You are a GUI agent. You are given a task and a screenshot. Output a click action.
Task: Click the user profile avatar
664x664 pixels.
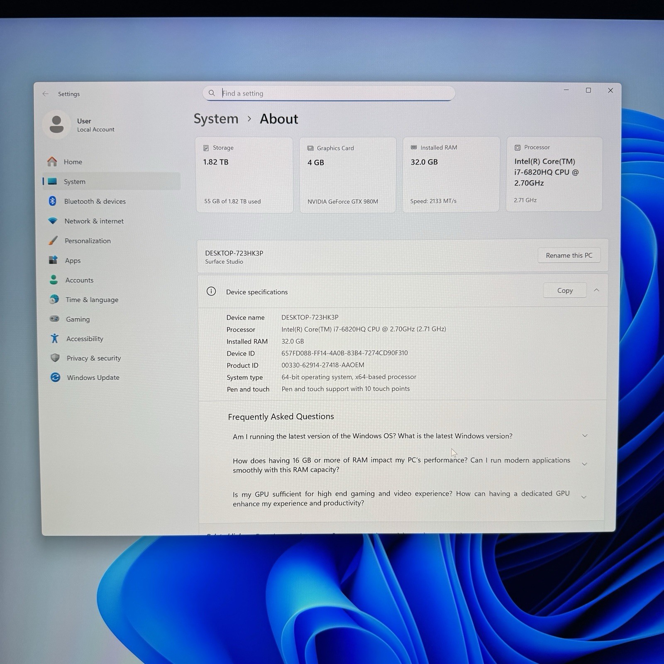[57, 124]
